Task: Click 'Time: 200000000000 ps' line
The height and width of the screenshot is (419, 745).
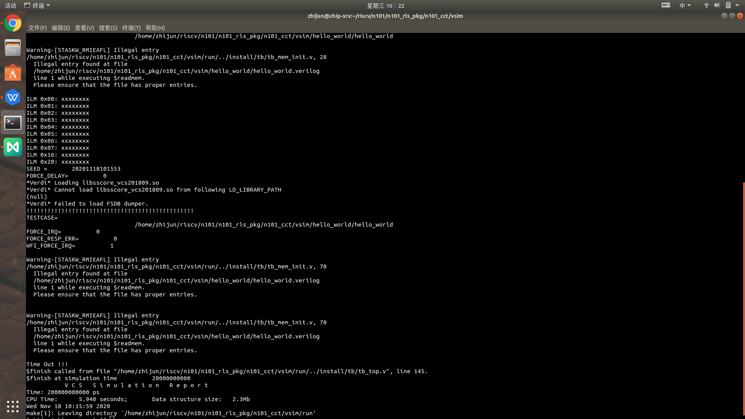Action: point(63,392)
